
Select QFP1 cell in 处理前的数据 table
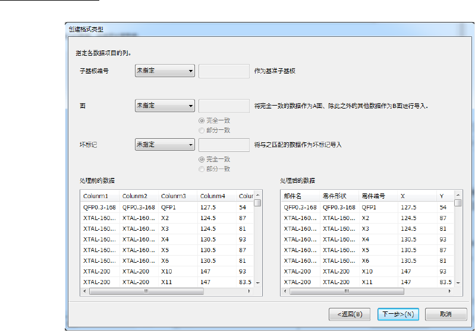[178, 208]
